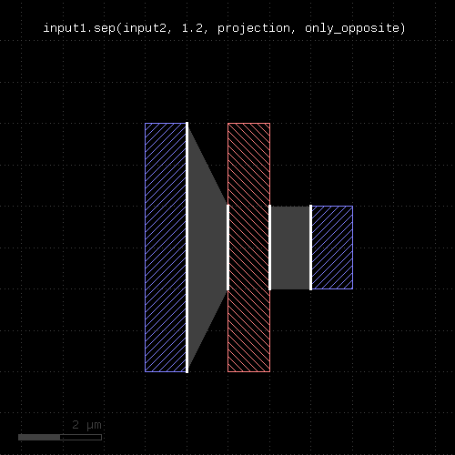Click the filled half of scale bar

(39, 437)
